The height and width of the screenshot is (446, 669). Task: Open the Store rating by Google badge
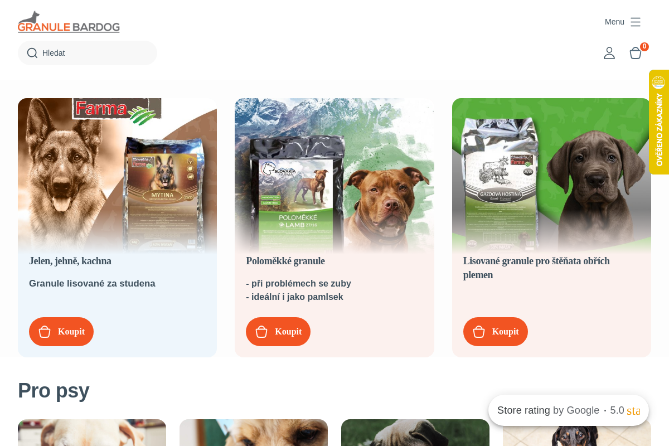[569, 410]
